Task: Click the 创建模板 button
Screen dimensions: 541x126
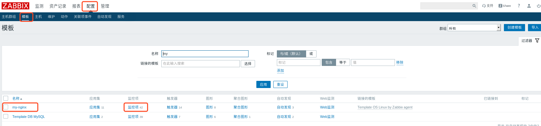Action: point(514,28)
